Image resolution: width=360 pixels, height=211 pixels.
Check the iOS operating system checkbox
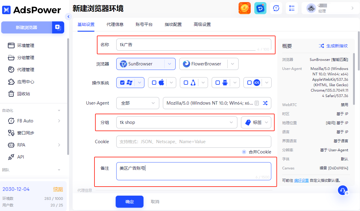point(249,83)
